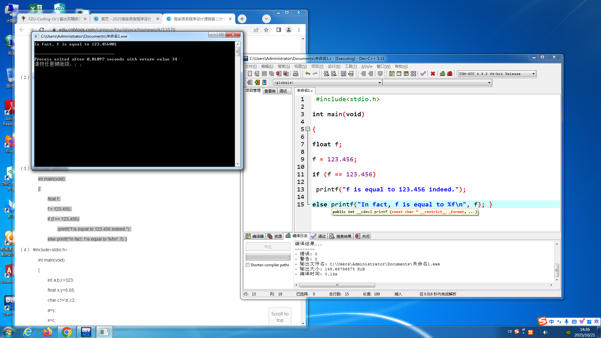Click the Compile & Run icon
Viewport: 601px width, 338px height.
pyautogui.click(x=406, y=74)
